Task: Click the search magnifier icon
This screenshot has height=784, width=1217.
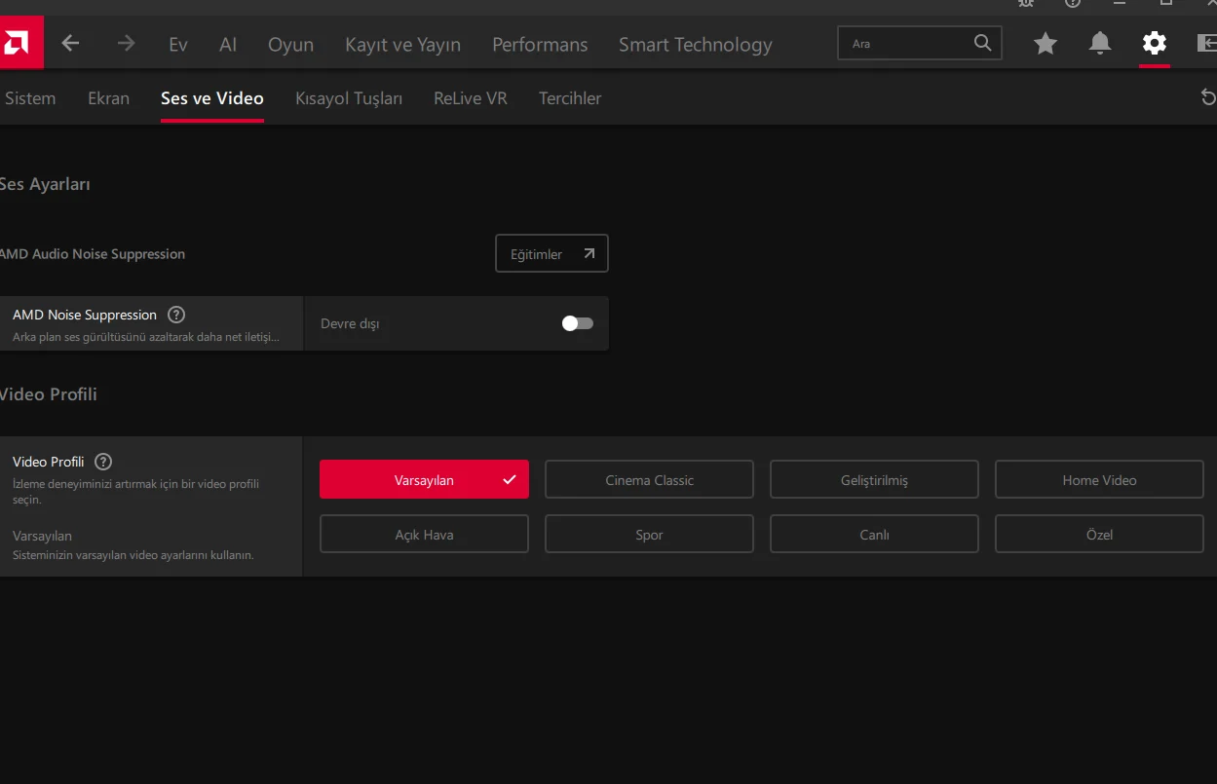Action: [983, 43]
